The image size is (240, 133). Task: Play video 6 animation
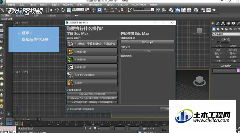tap(92, 83)
